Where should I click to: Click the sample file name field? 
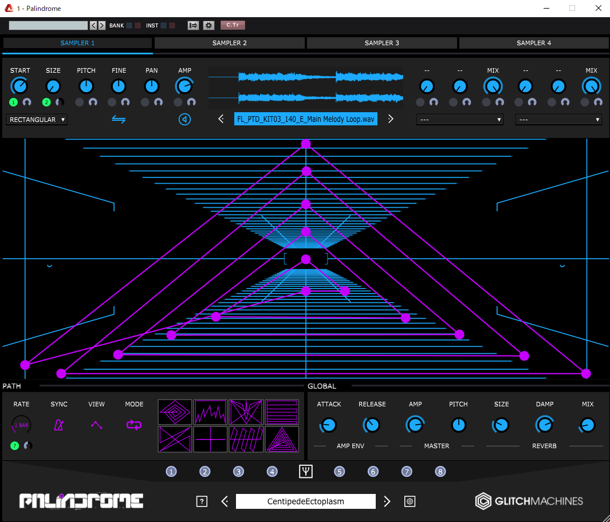pos(306,119)
